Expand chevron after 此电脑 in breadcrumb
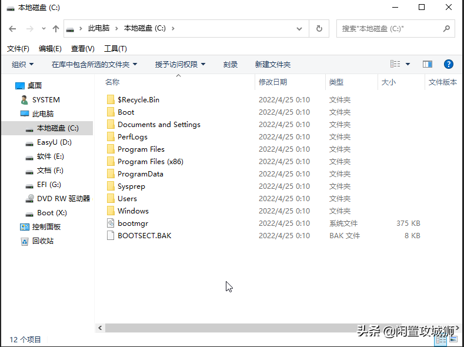 click(116, 29)
